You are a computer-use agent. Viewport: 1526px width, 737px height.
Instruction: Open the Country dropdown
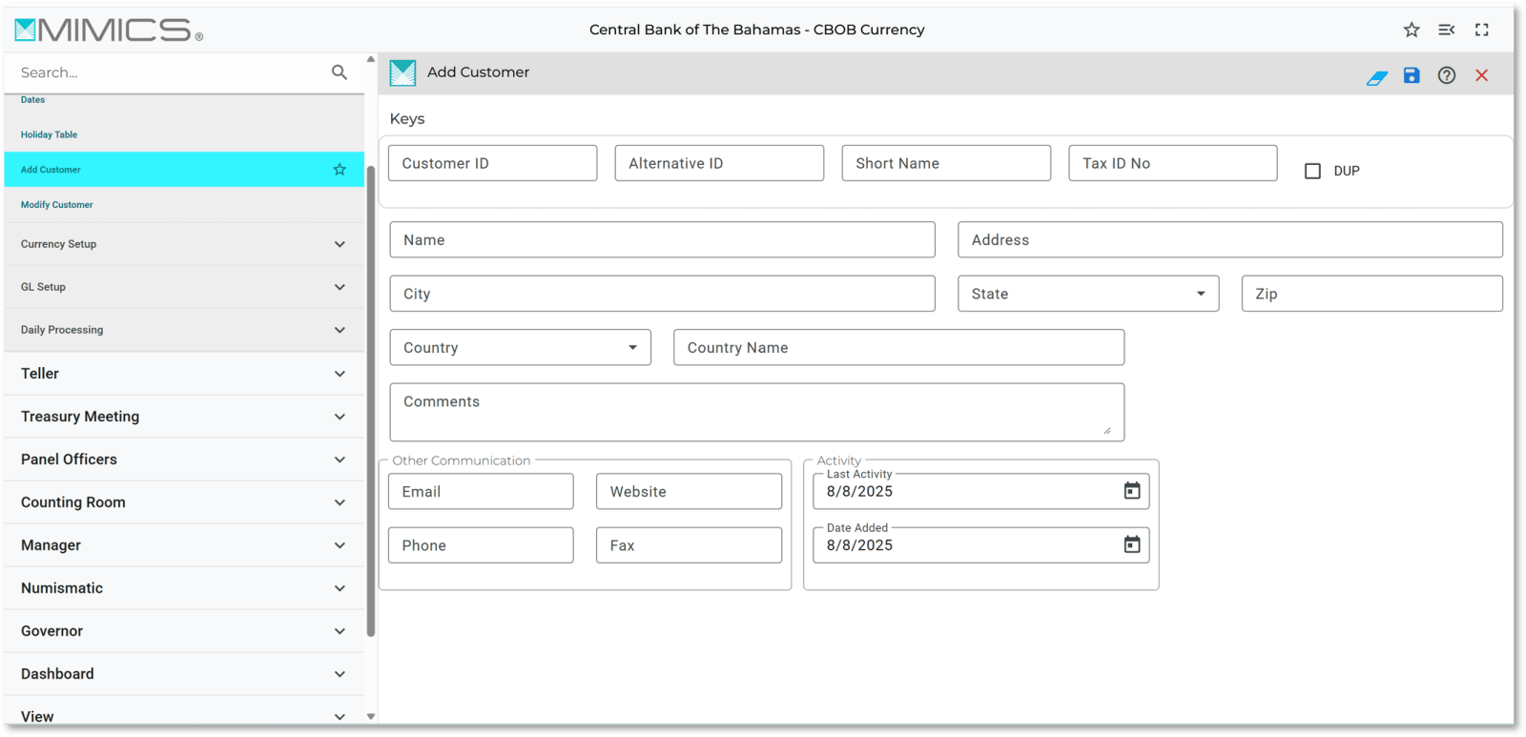click(x=520, y=347)
